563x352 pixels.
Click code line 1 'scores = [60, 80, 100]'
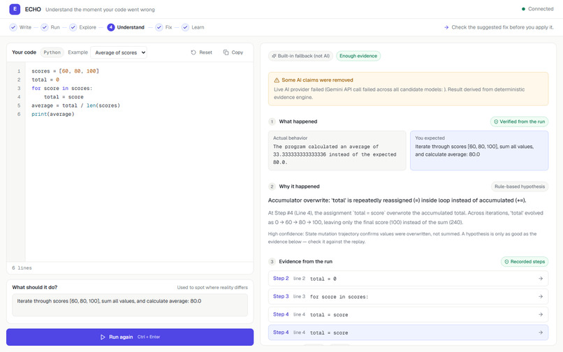tap(65, 71)
